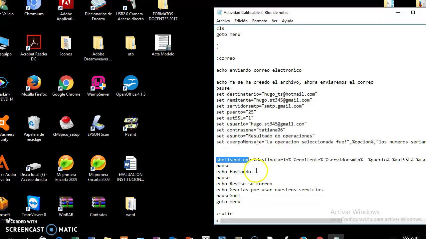This screenshot has height=239, width=426.
Task: Open the Edición menu in Notepad
Action: (241, 21)
